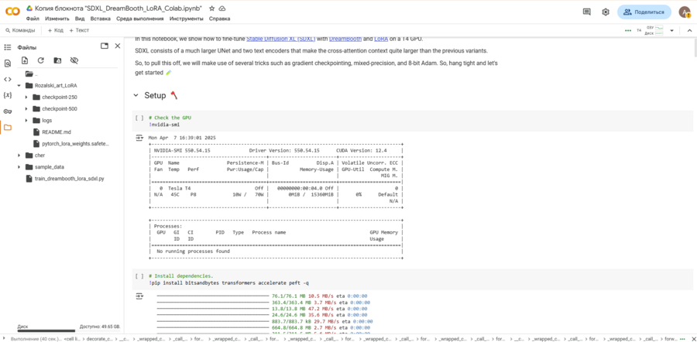Image resolution: width=697 pixels, height=342 pixels.
Task: Open the comments panel icon
Action: [x=587, y=12]
